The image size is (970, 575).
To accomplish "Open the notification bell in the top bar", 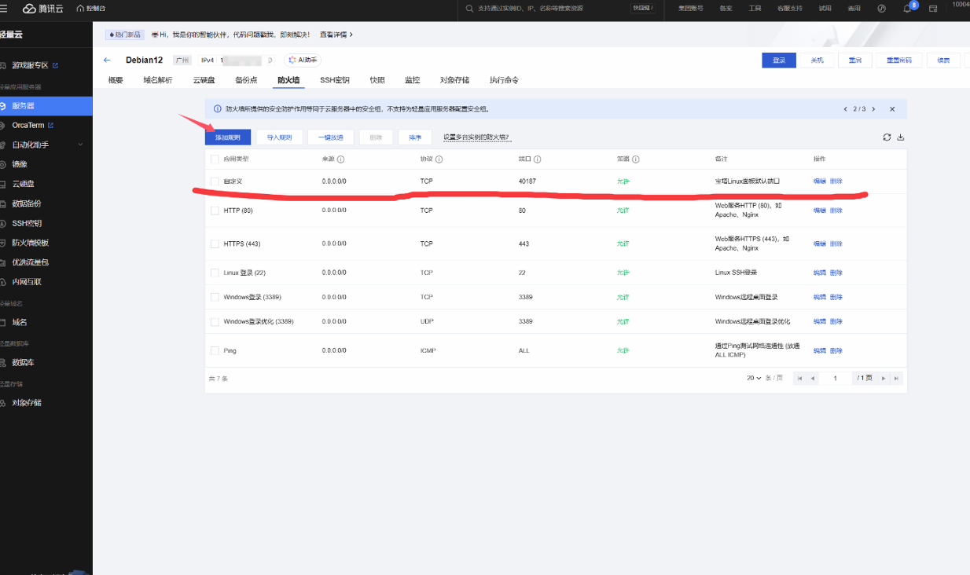I will click(907, 9).
